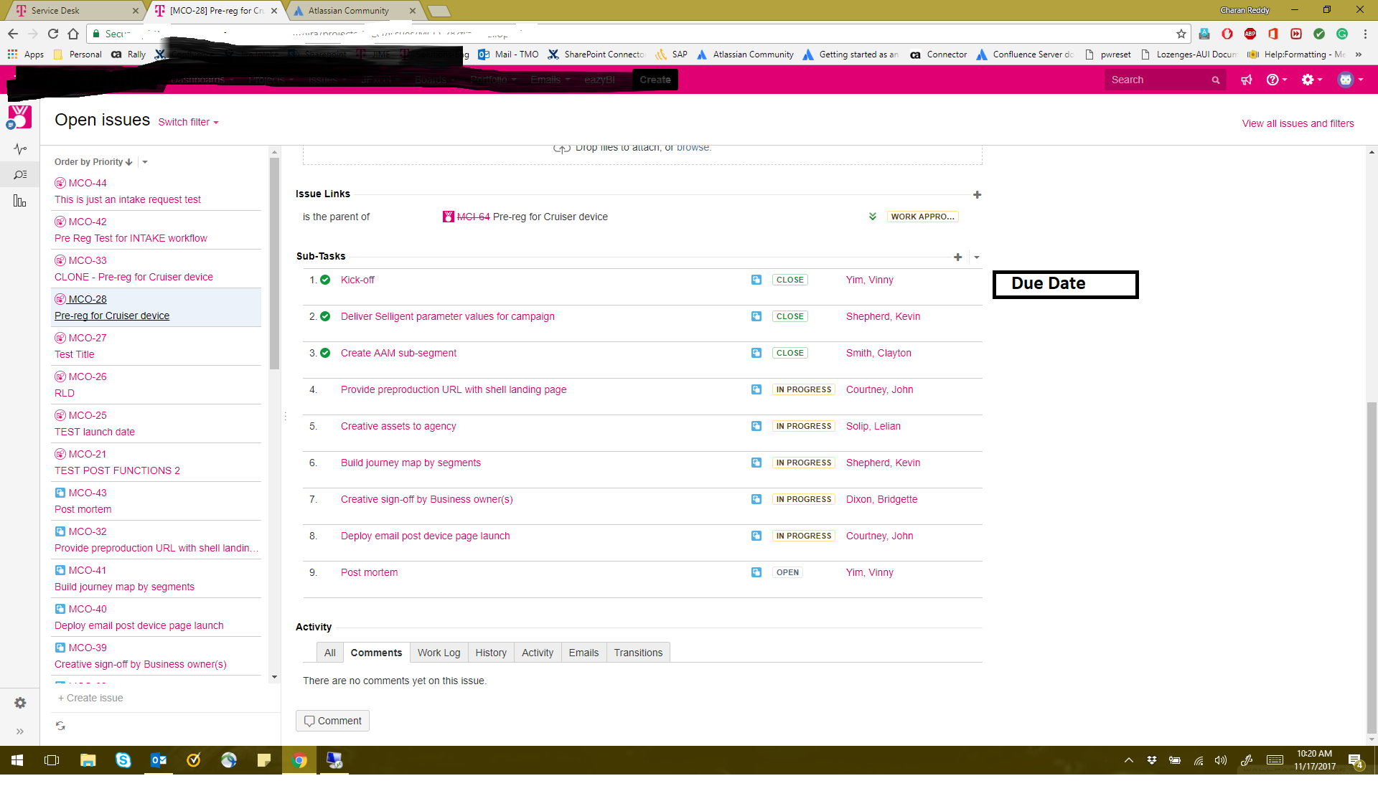Open Chrome from the Windows taskbar

click(299, 760)
